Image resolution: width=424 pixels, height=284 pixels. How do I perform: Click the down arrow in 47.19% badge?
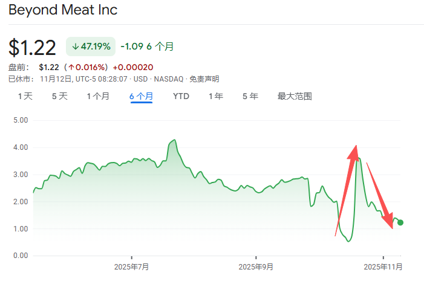(76, 47)
